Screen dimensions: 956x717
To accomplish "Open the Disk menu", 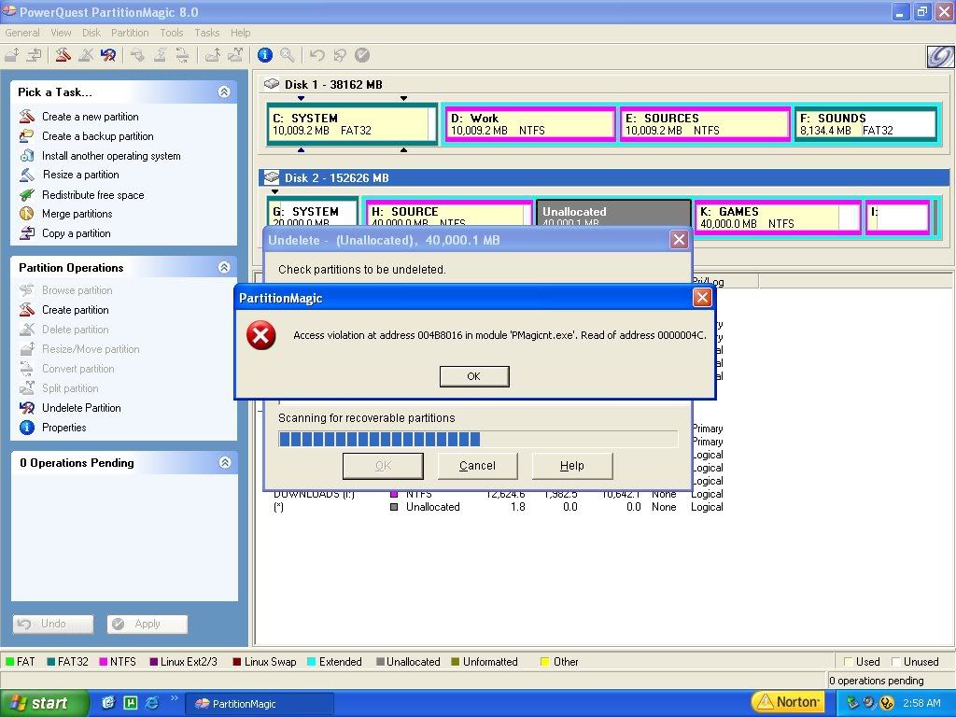I will pos(91,33).
